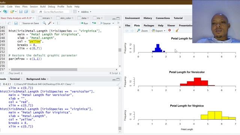Click the console vertical scrollbar thumb

120,128
